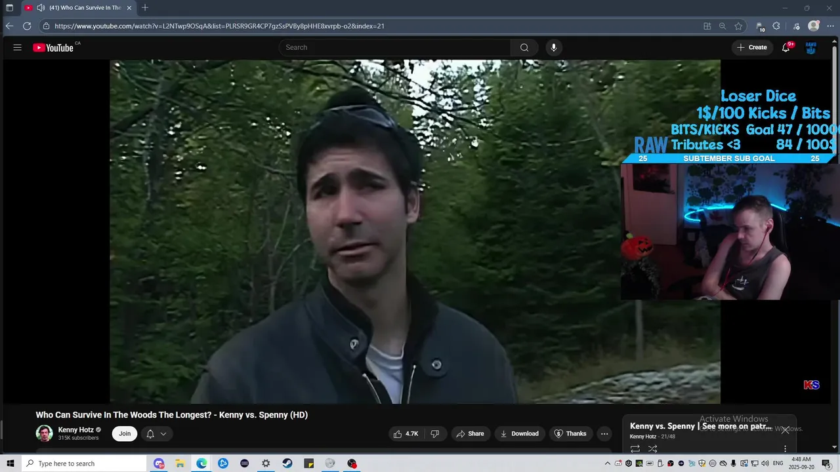
Task: Start voice search with the microphone
Action: tap(554, 47)
